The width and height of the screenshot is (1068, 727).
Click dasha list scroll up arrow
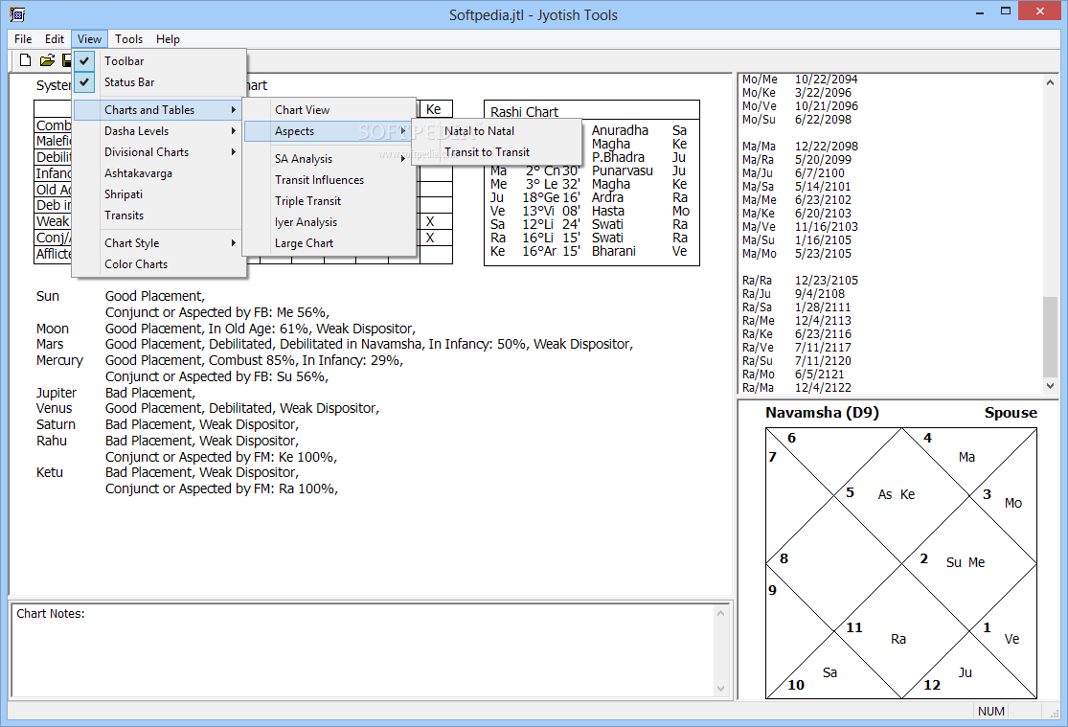(1050, 82)
